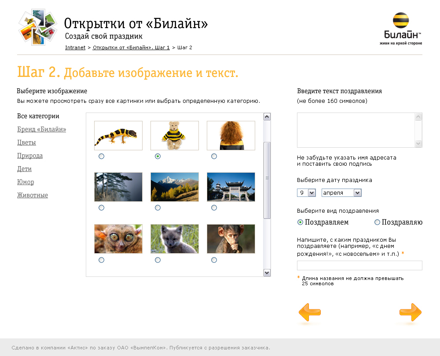Click the image gallery vertical scrollbar thumb

(267, 179)
